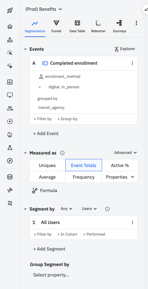Click the rocket icon in sidebar
Viewport: 148px width, 289px height.
10,11
